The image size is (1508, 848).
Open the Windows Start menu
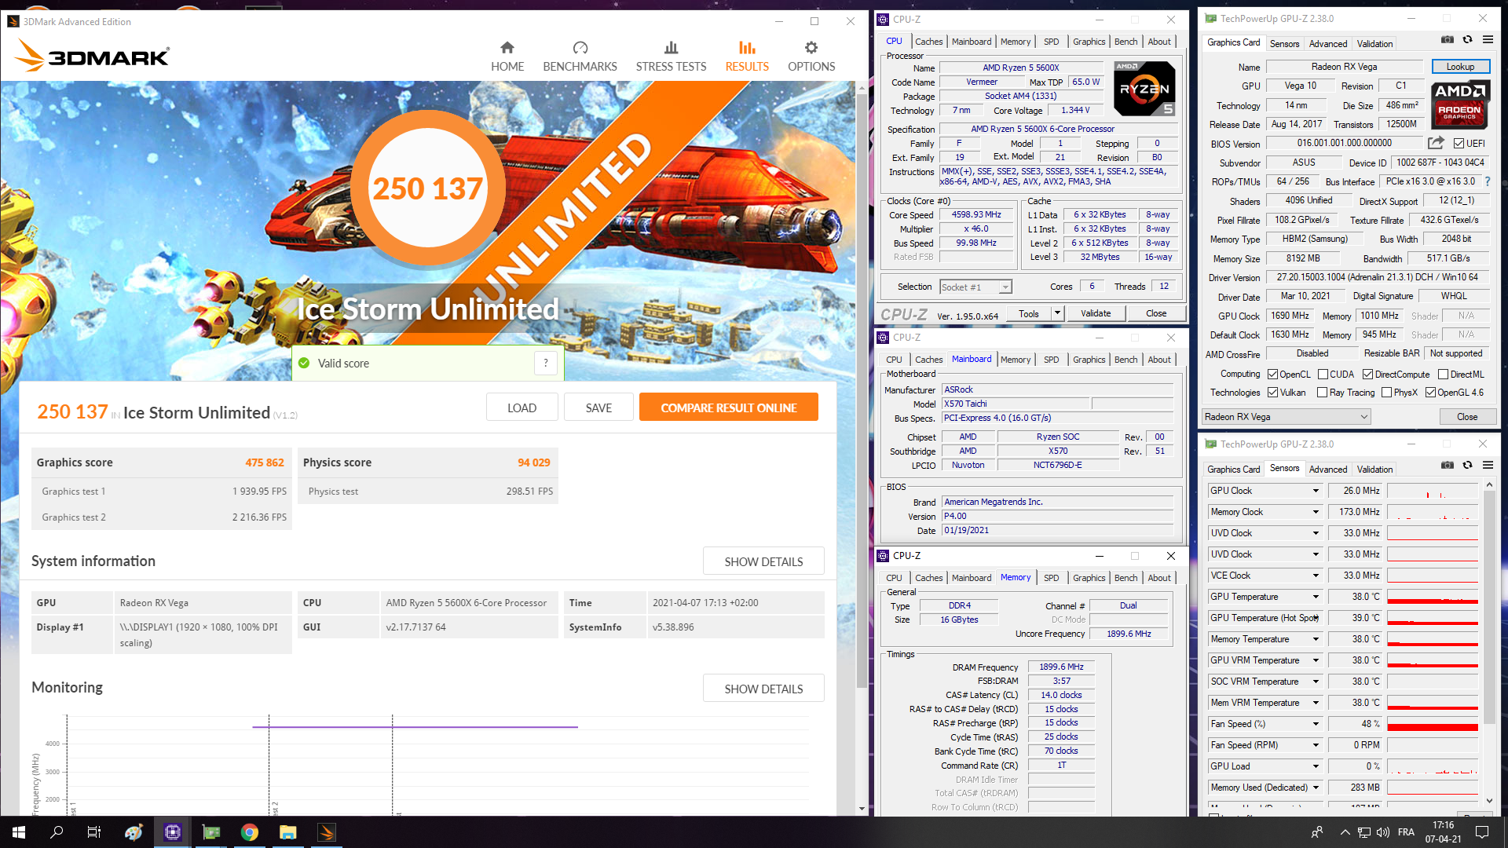pos(19,832)
